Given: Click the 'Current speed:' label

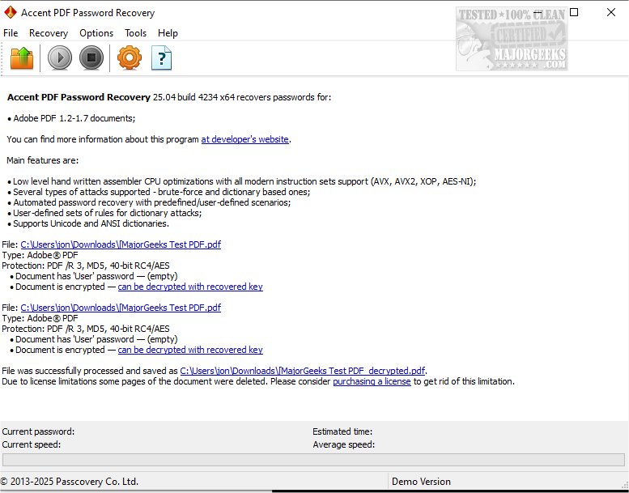Looking at the screenshot, I should [x=32, y=444].
